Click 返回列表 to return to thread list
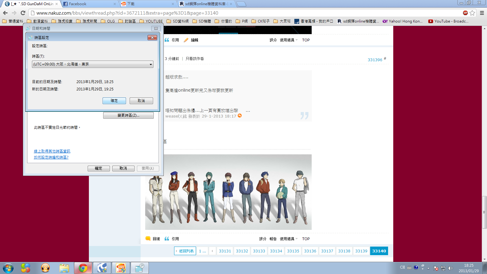This screenshot has height=274, width=487. (185, 251)
